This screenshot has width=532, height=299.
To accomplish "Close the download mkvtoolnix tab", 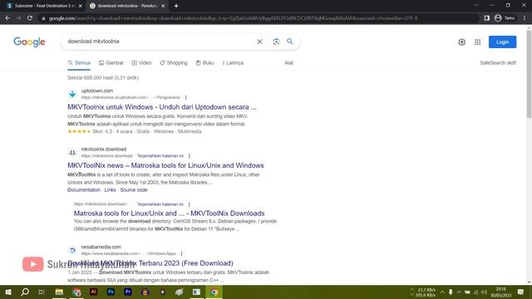I will (163, 6).
